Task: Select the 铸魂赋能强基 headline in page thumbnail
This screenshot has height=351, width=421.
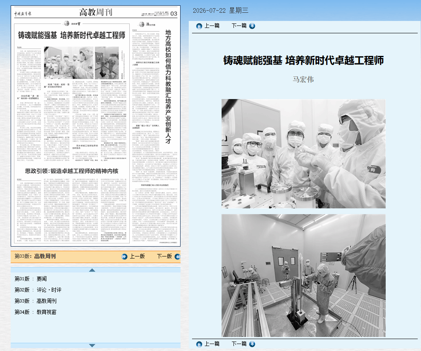Action: (72, 35)
